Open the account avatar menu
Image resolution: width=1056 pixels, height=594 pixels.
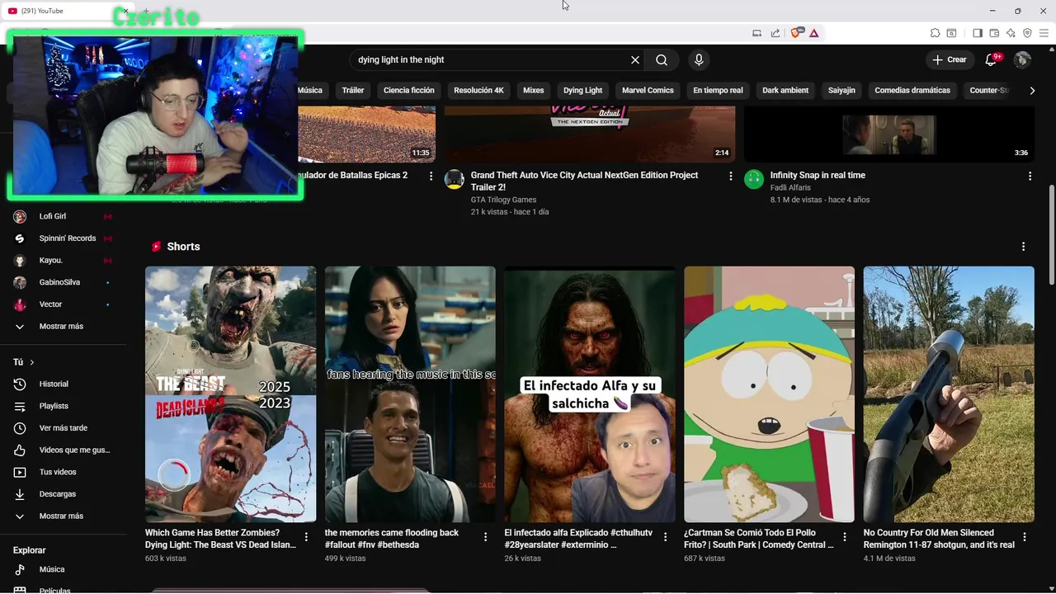click(1022, 59)
